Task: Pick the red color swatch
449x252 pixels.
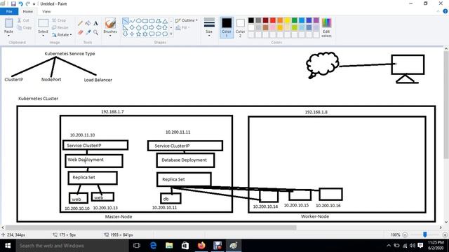Action: click(x=273, y=20)
